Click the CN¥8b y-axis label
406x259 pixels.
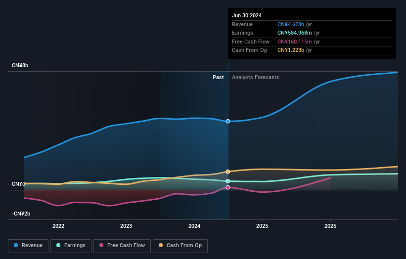[20, 65]
